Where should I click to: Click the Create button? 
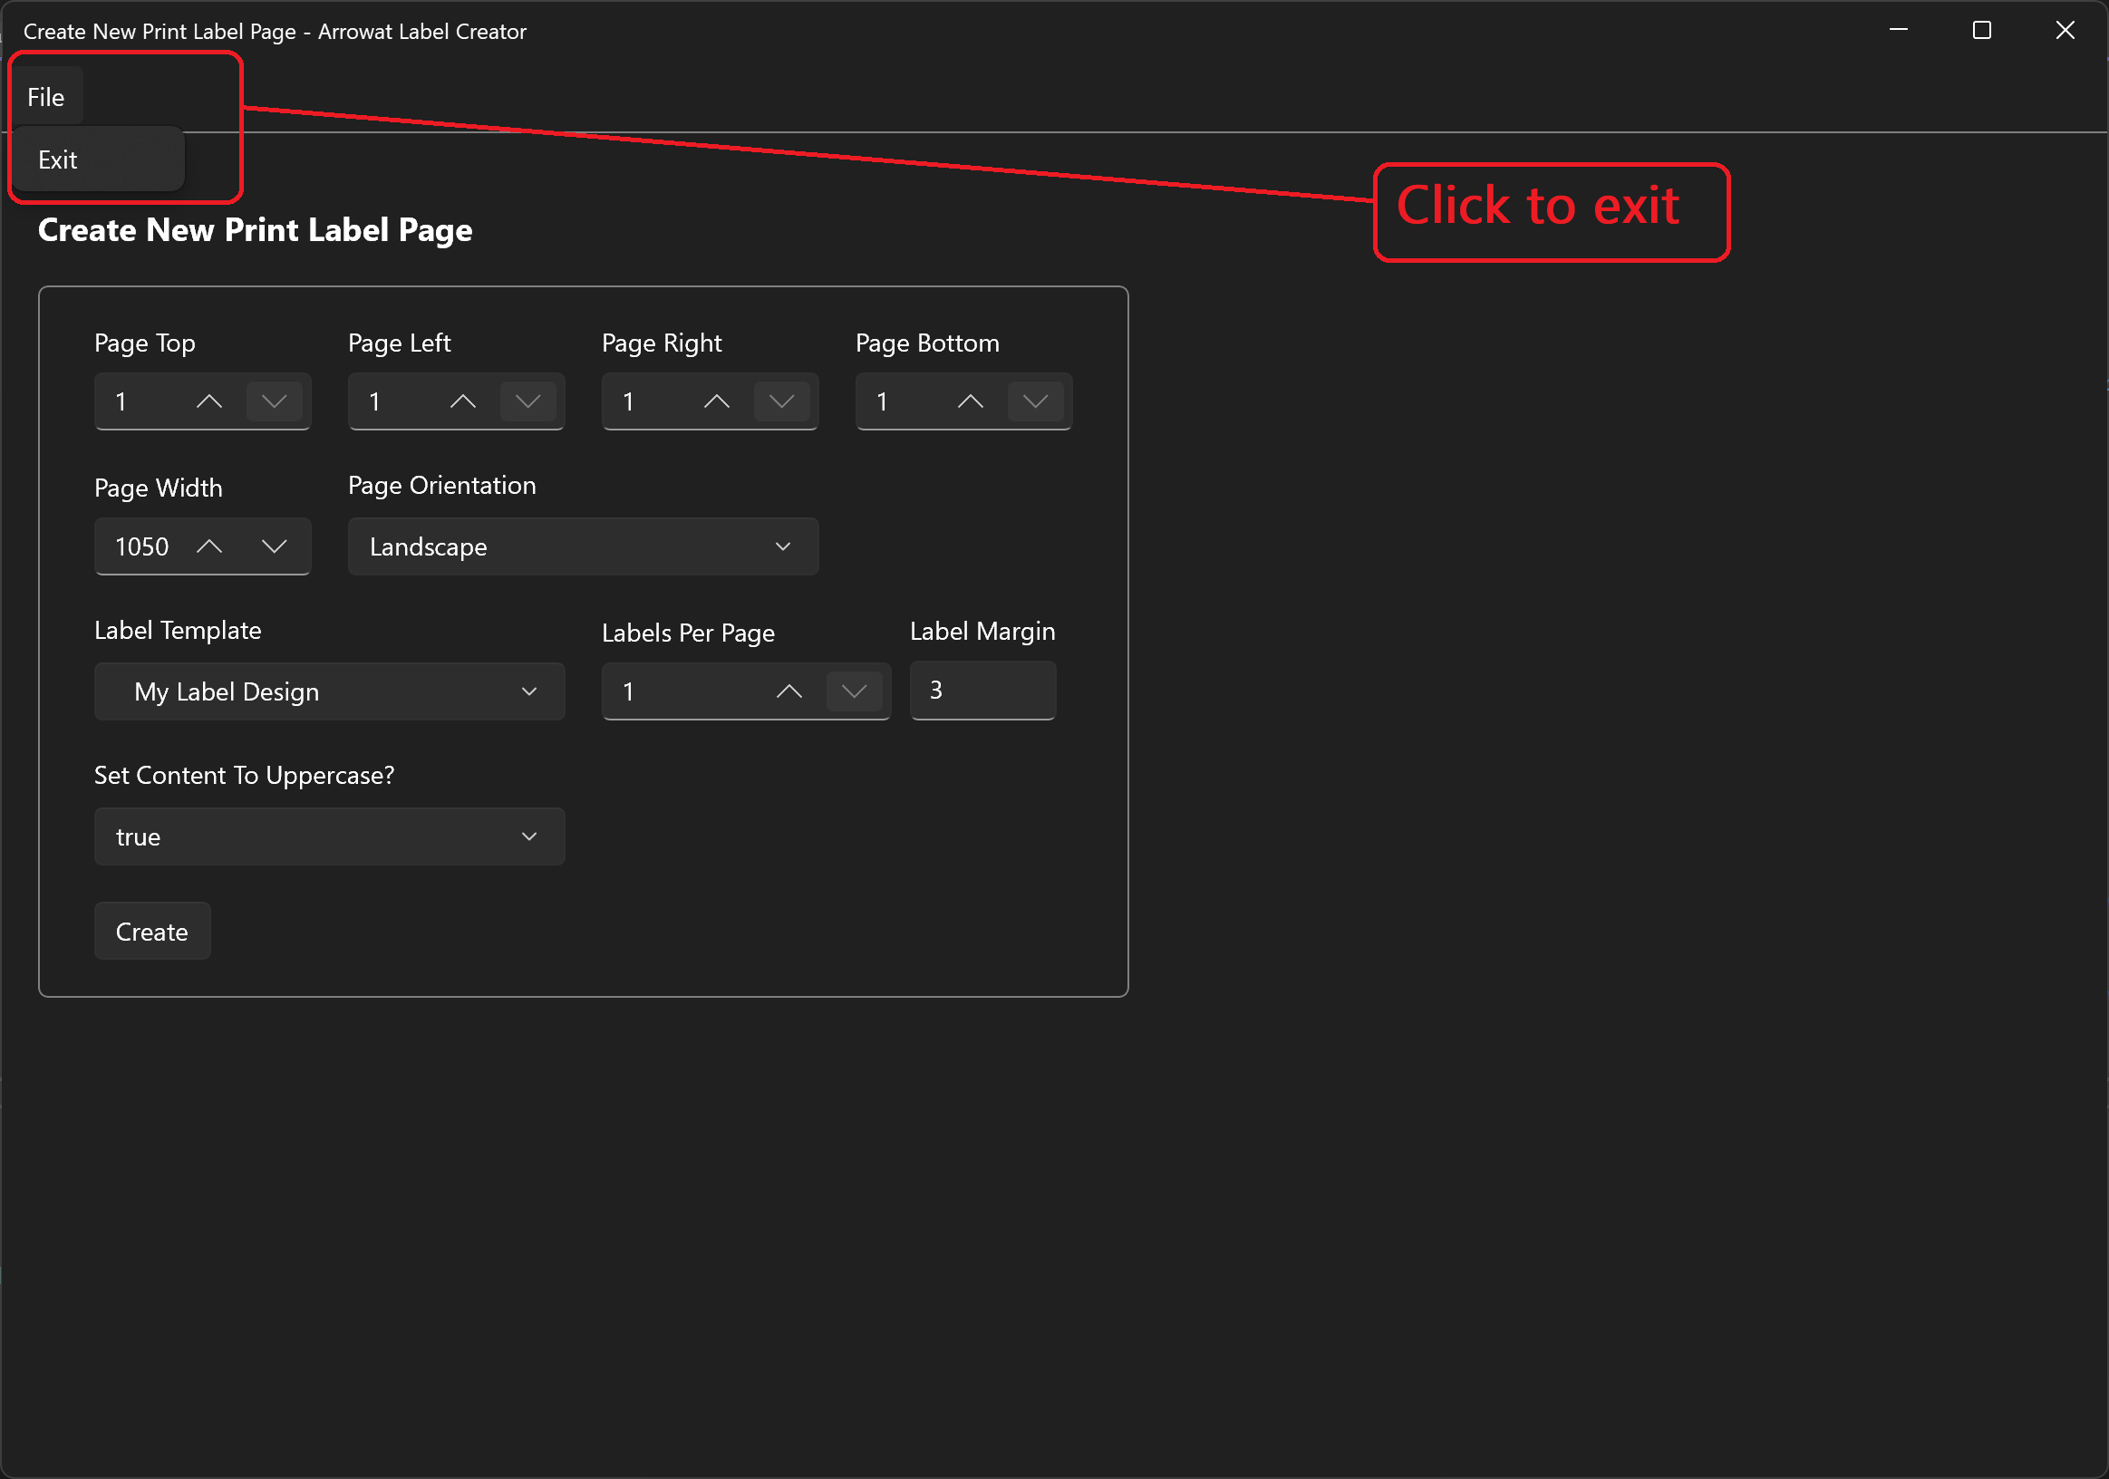coord(152,931)
